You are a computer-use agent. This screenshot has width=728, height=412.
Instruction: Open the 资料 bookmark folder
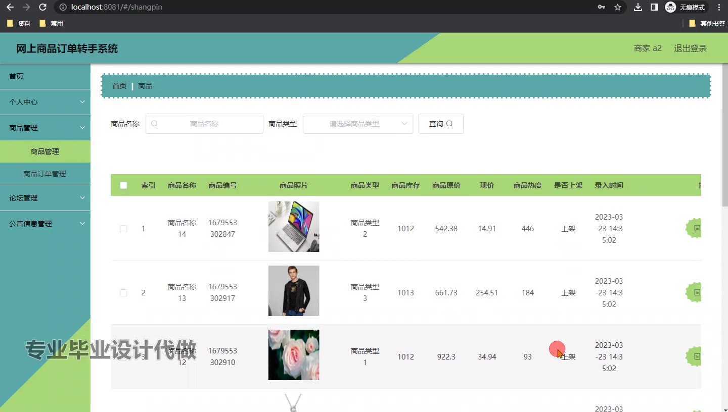pos(19,23)
